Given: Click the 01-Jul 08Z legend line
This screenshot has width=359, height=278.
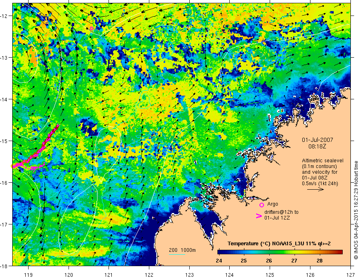Looking at the screenshot, I should tap(315, 178).
